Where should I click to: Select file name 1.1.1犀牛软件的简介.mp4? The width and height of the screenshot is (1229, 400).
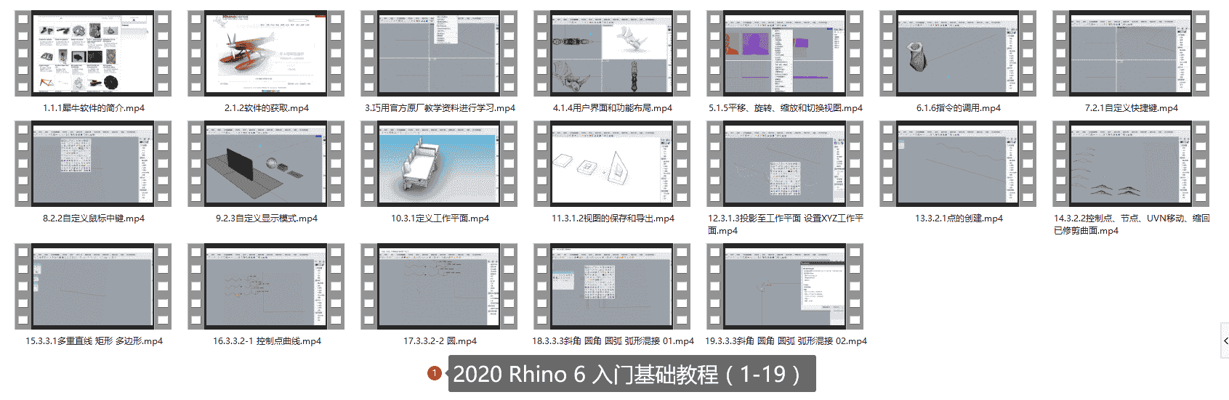click(x=94, y=108)
